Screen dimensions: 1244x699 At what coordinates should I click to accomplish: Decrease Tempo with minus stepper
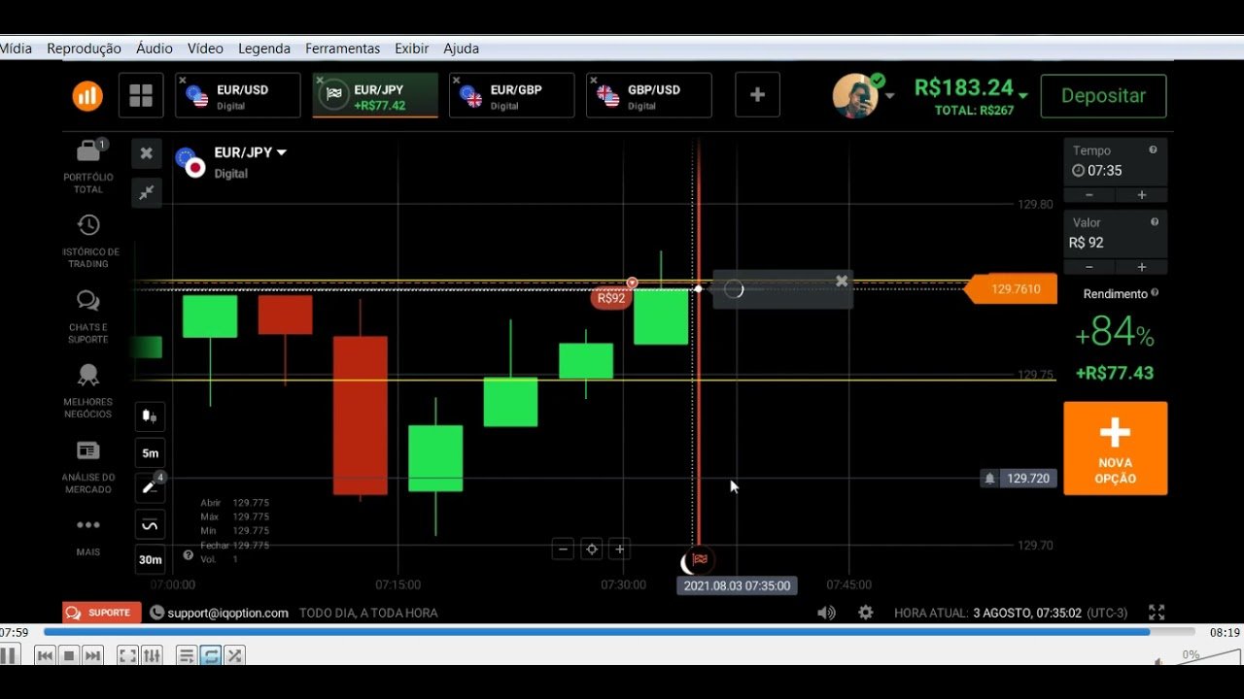(x=1088, y=195)
